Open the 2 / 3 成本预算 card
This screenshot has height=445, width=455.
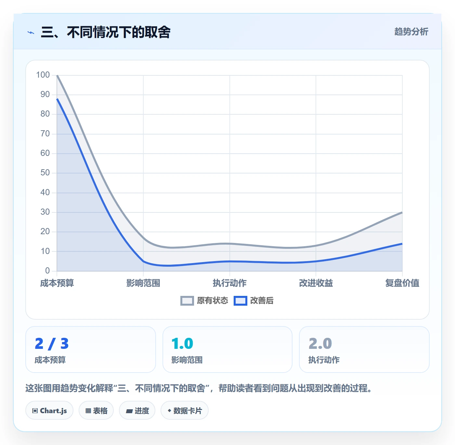[91, 350]
